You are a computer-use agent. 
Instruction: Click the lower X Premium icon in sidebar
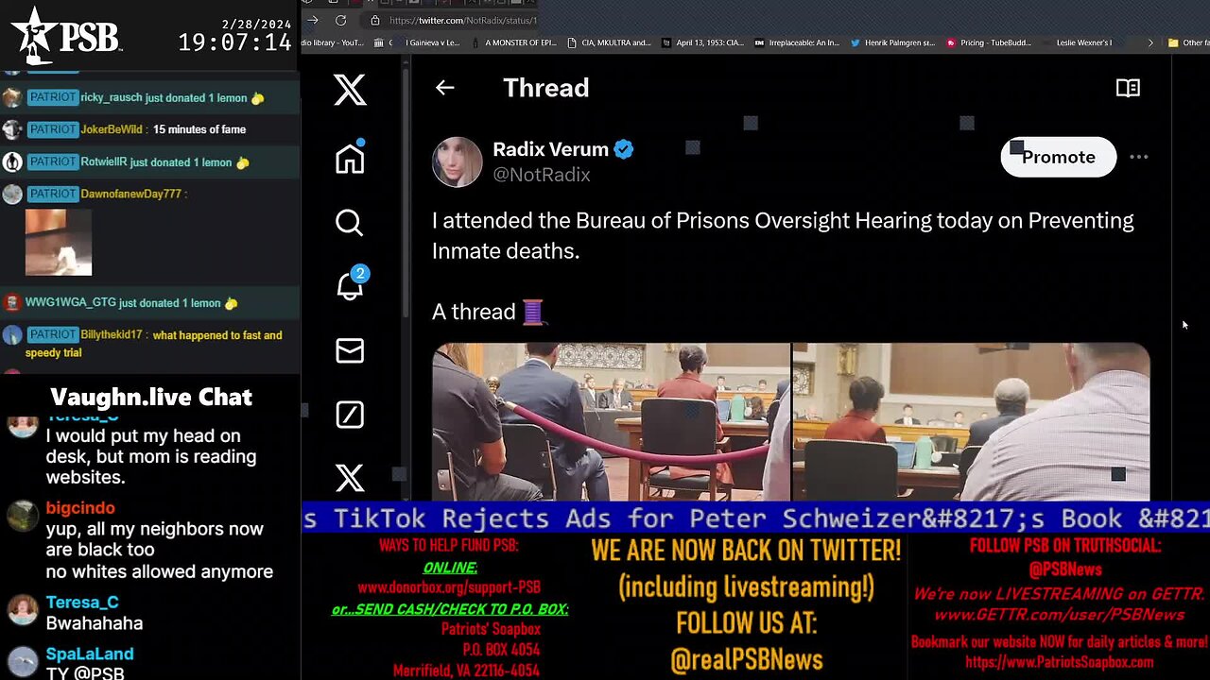tap(350, 479)
